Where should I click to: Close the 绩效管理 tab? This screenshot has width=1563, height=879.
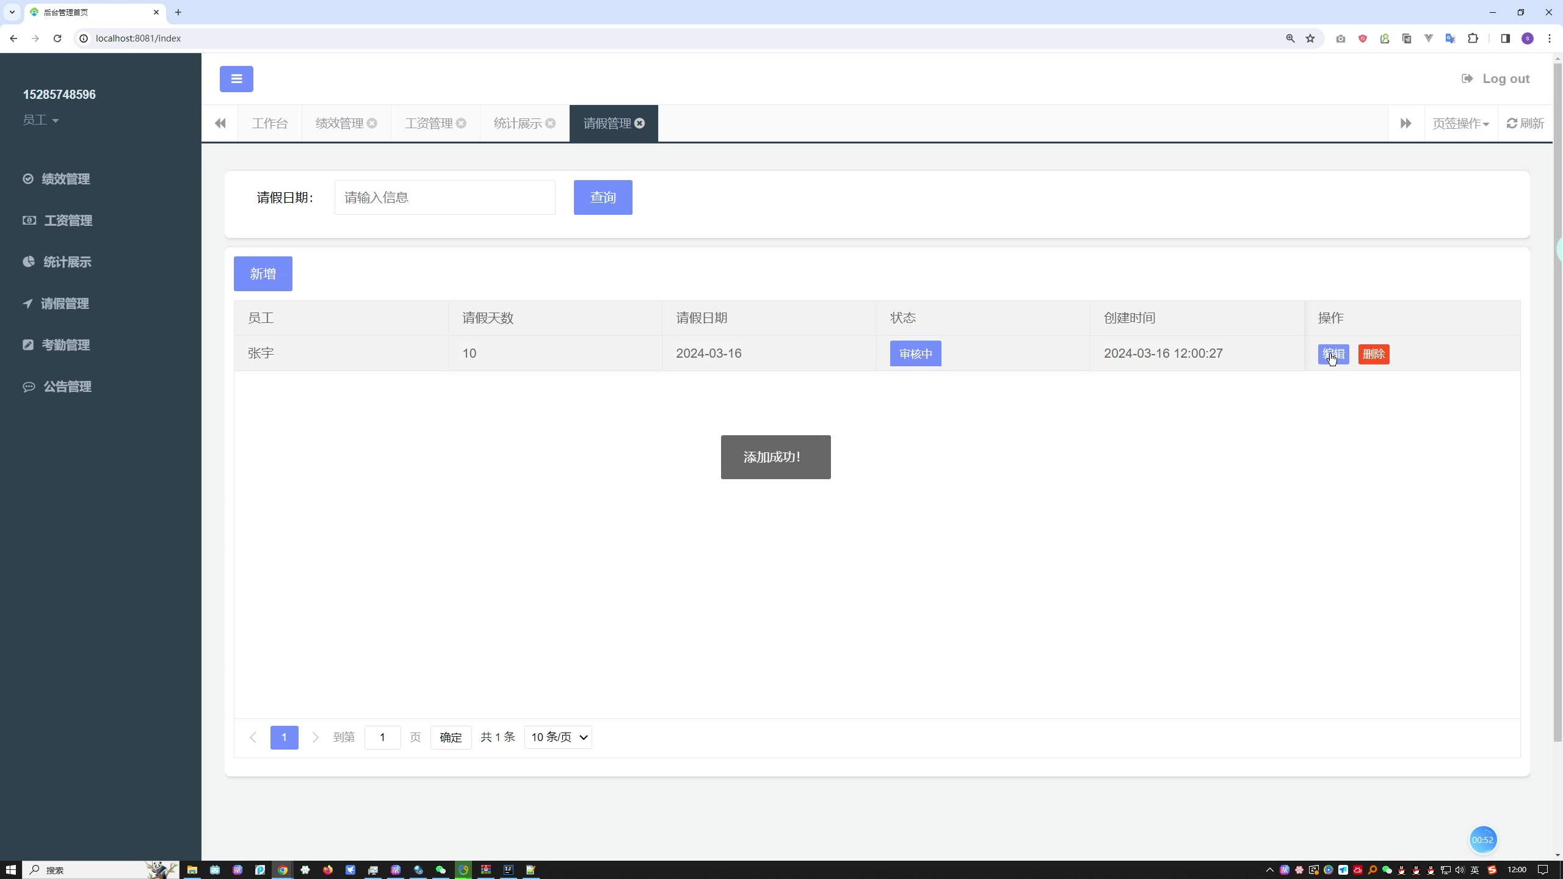(372, 123)
